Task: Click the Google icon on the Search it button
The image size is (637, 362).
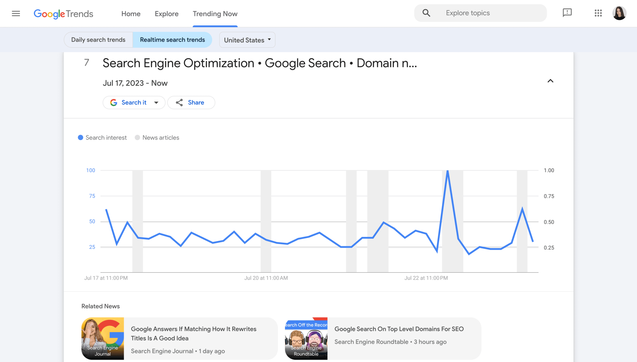Action: [114, 102]
